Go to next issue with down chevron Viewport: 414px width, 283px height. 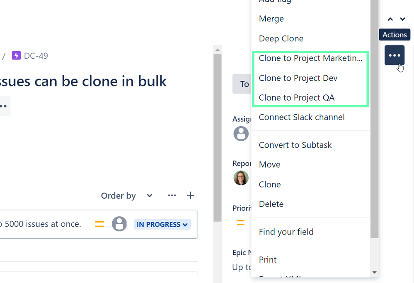click(x=402, y=19)
